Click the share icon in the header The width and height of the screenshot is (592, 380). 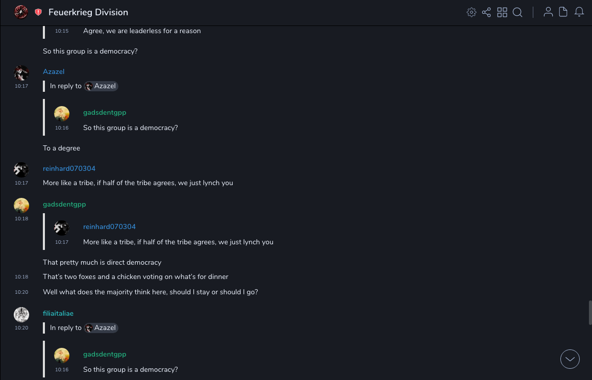pos(486,12)
